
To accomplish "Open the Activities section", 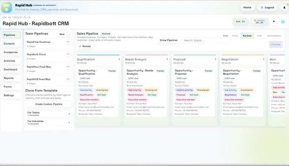I will point(11,61).
